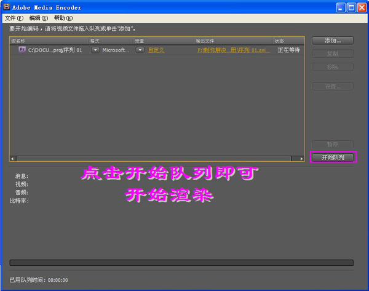This screenshot has height=291, width=369.
Task: Click the 状态 column header
Action: pyautogui.click(x=288, y=41)
